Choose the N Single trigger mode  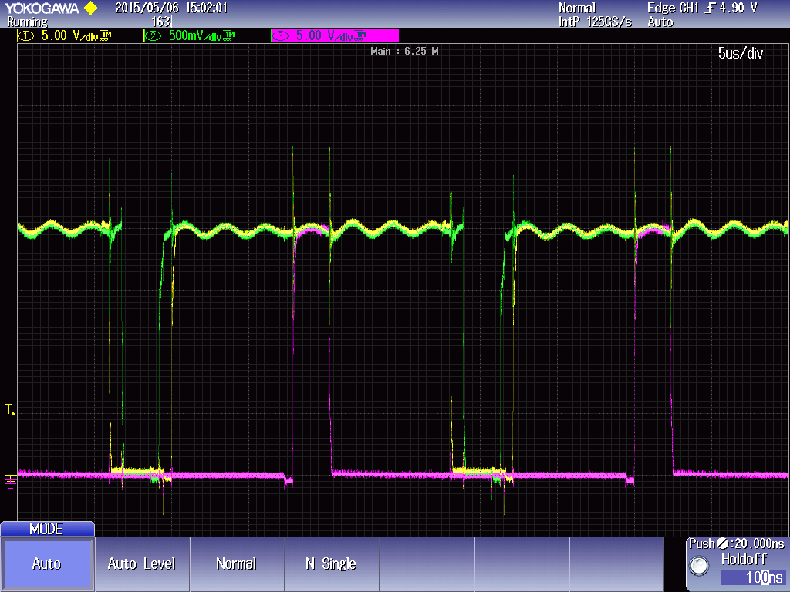[x=332, y=563]
